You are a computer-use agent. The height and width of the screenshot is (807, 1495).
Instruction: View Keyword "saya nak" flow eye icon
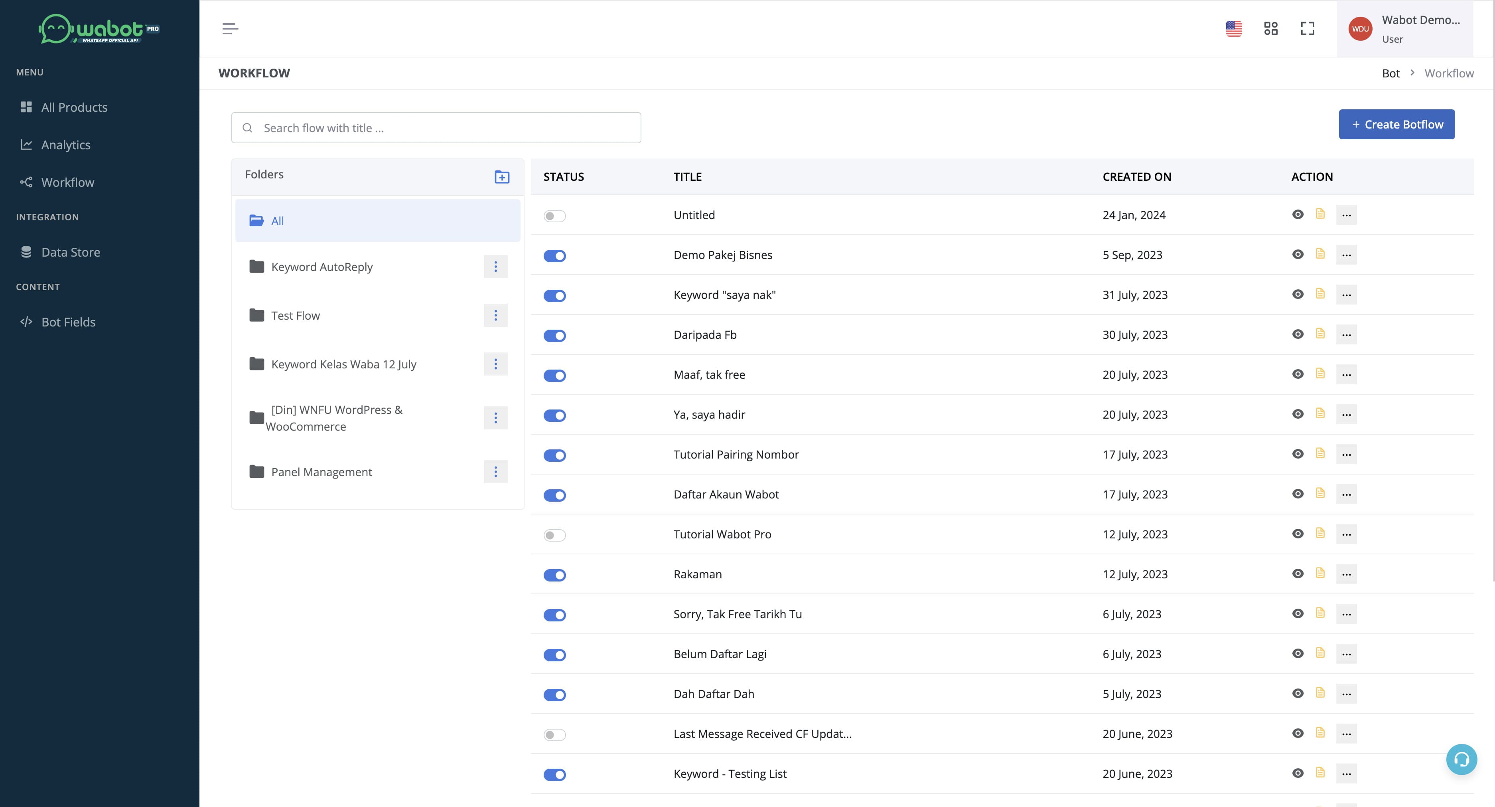pyautogui.click(x=1298, y=295)
